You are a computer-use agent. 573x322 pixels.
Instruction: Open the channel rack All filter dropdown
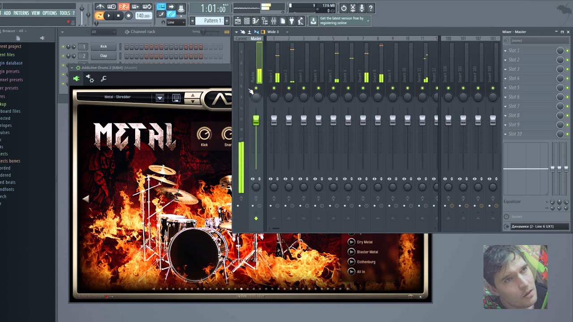[x=103, y=32]
